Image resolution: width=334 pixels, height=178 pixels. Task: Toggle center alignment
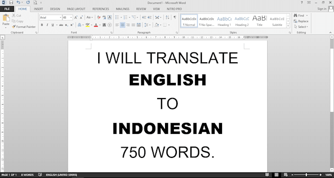coord(122,25)
